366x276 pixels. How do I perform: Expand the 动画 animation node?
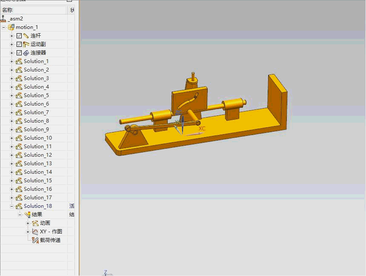coord(28,223)
